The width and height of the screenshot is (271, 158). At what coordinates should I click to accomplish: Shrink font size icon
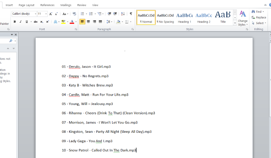click(56, 14)
